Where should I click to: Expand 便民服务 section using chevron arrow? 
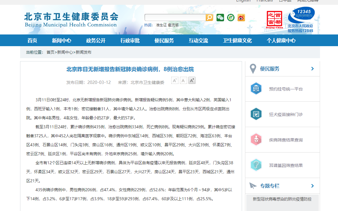click(x=313, y=69)
